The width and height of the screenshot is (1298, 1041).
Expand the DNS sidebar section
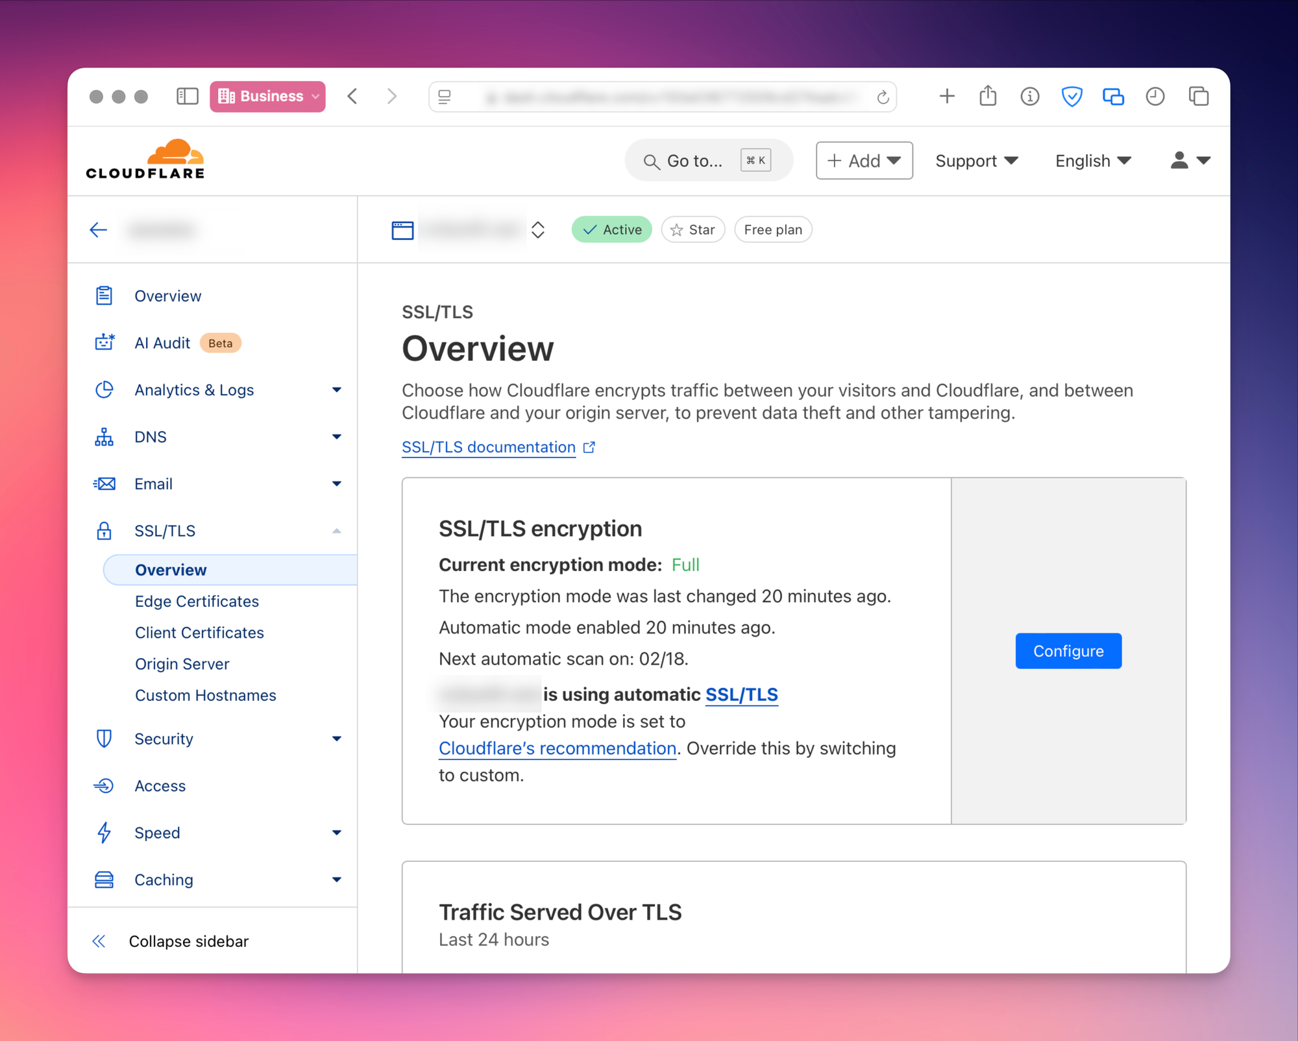pos(336,437)
